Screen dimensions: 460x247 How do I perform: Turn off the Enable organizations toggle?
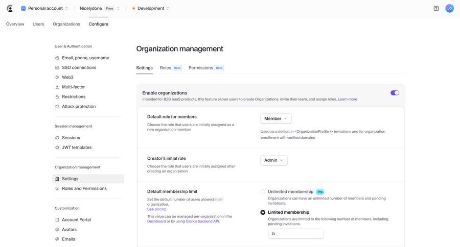tap(395, 93)
